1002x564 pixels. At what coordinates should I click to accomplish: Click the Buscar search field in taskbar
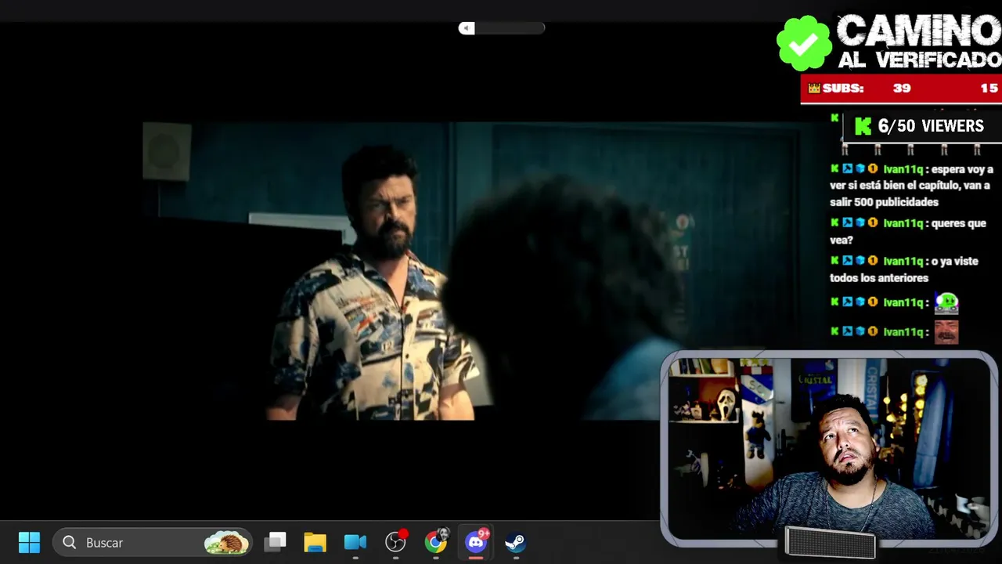pos(153,542)
